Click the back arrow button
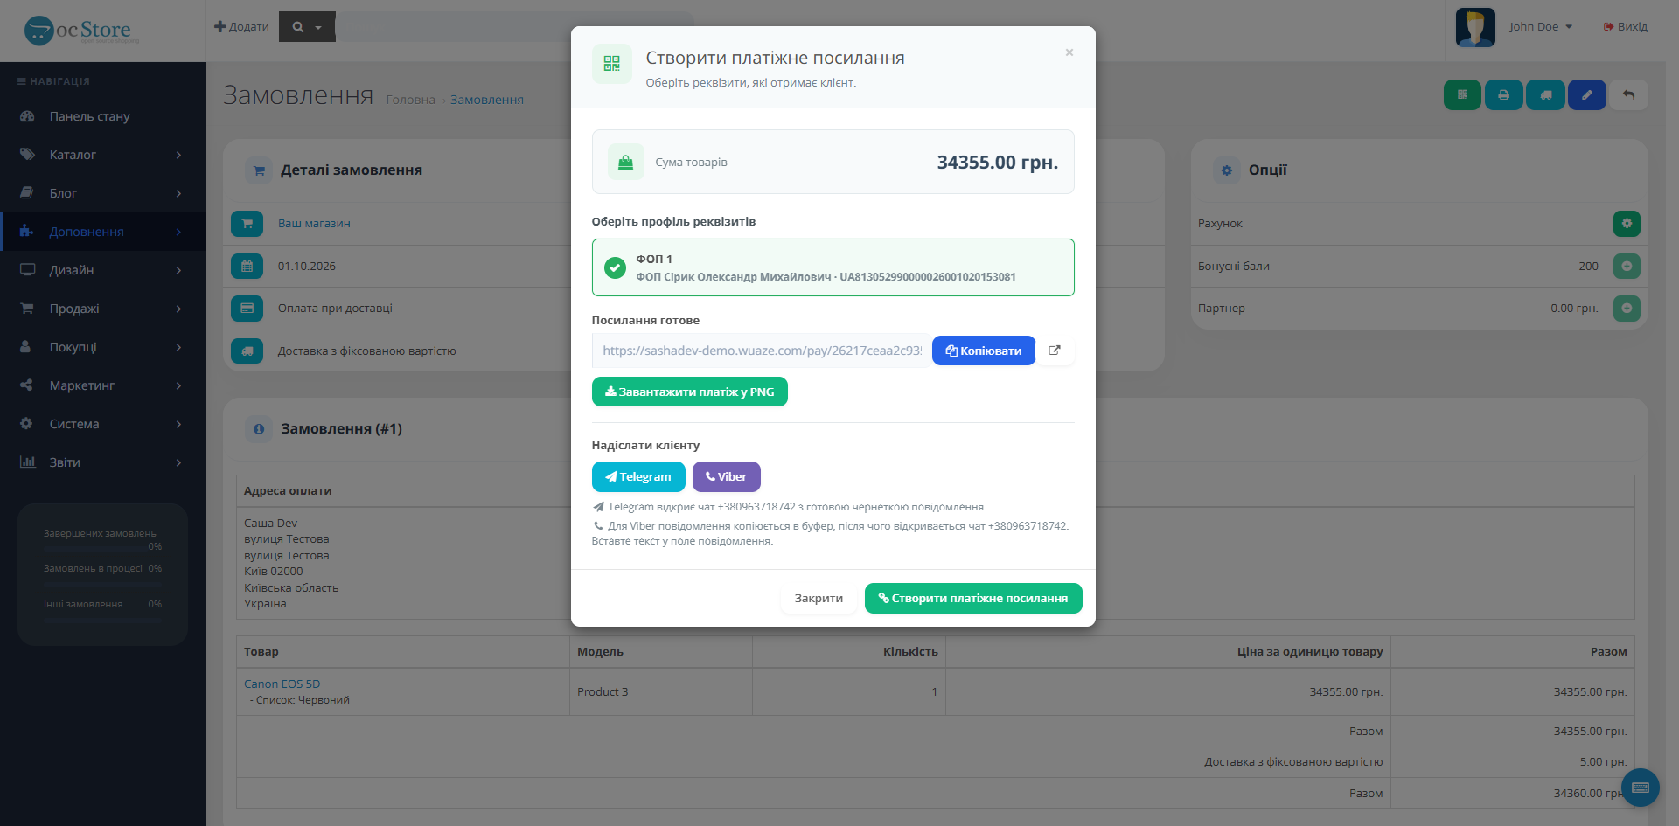Image resolution: width=1679 pixels, height=826 pixels. point(1628,94)
